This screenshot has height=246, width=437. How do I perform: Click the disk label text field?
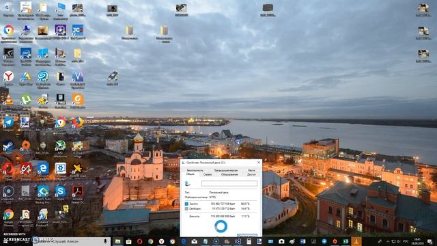pyautogui.click(x=229, y=183)
